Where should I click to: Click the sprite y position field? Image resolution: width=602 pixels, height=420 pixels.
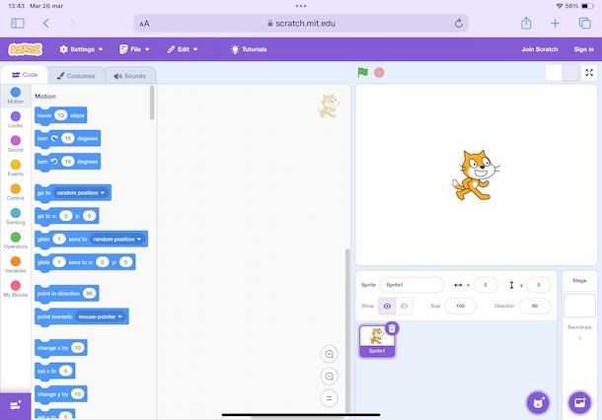click(x=539, y=285)
